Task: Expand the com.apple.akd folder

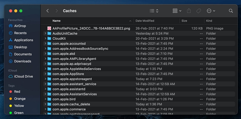Action: click(45, 54)
